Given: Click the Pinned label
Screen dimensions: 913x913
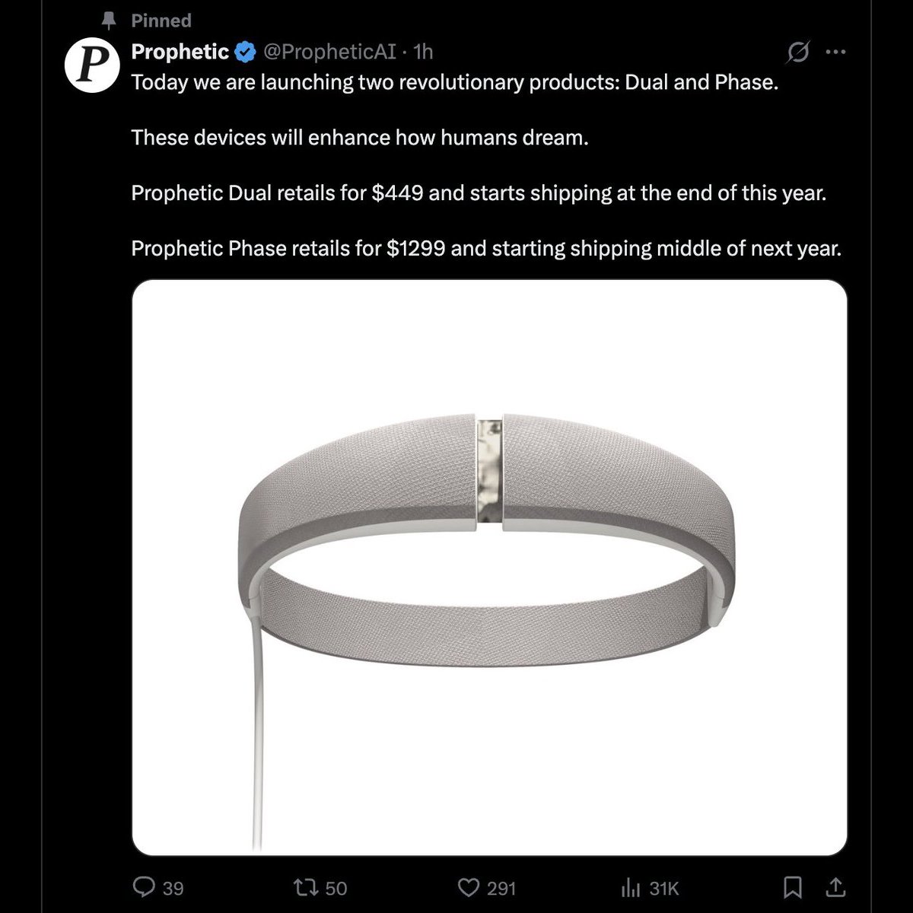Looking at the screenshot, I should 161,21.
